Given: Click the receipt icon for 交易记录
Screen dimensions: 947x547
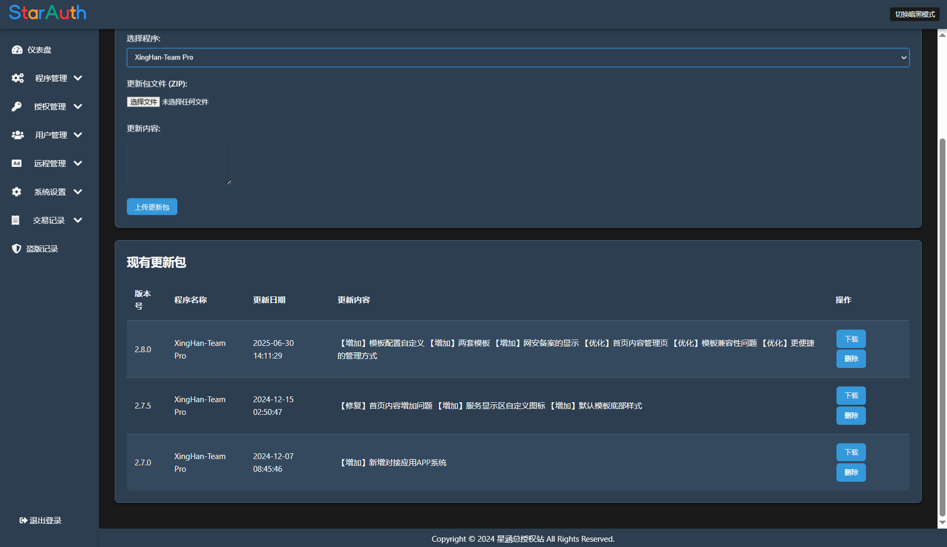Looking at the screenshot, I should (16, 221).
